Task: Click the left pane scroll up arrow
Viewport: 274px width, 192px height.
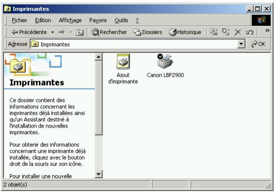Action: click(x=99, y=57)
